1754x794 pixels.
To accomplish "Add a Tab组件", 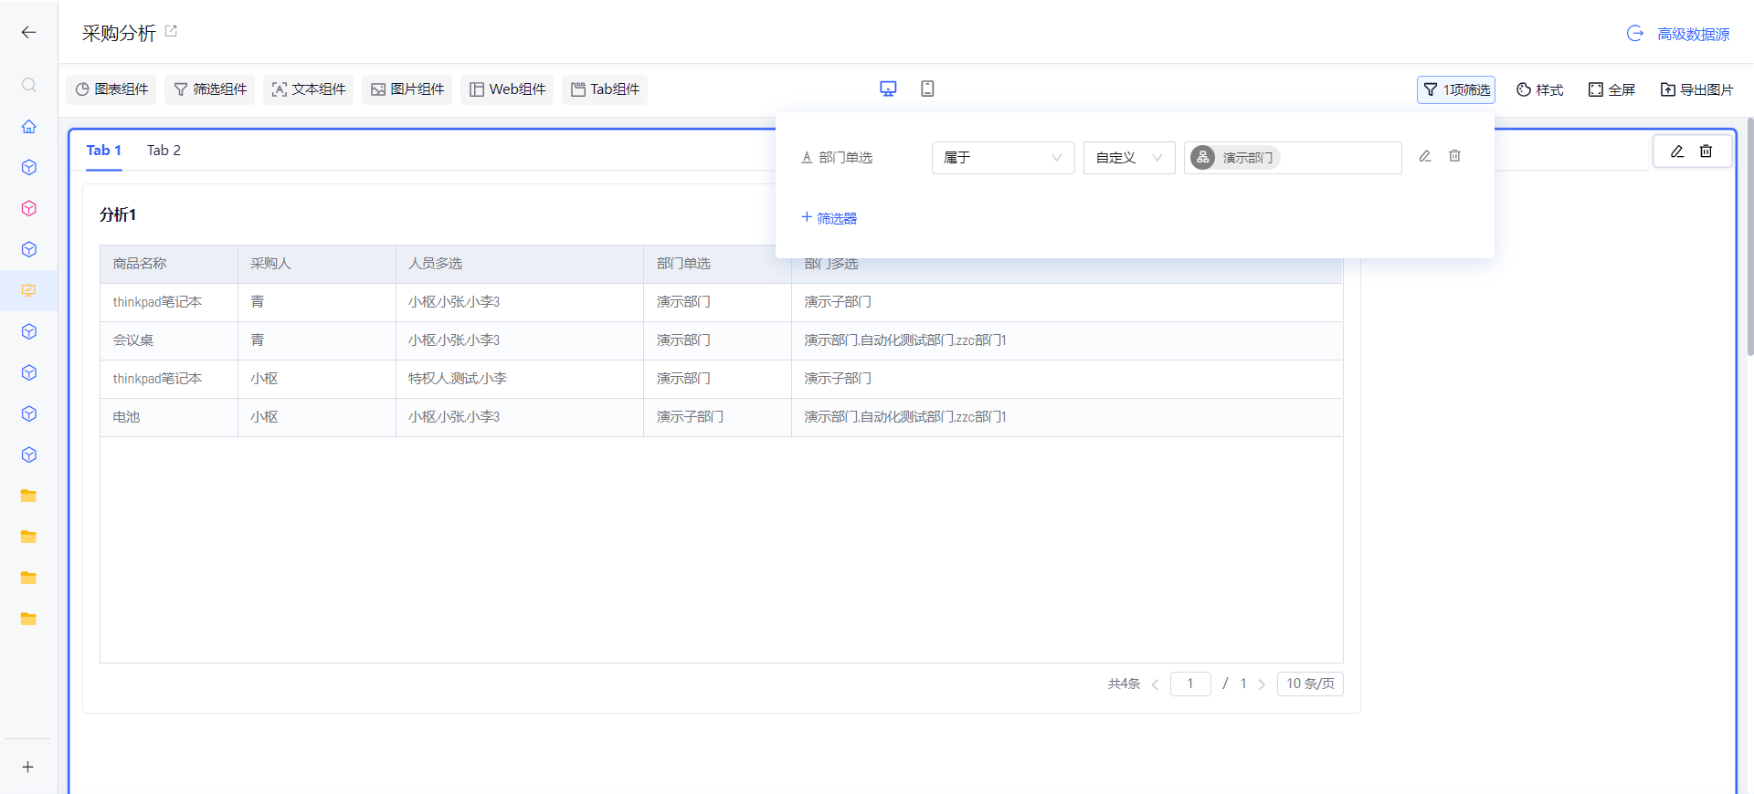I will click(605, 89).
